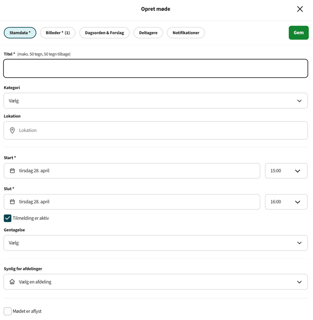This screenshot has height=320, width=313.
Task: Click the Gentagelse chevron arrow
Action: pyautogui.click(x=299, y=243)
